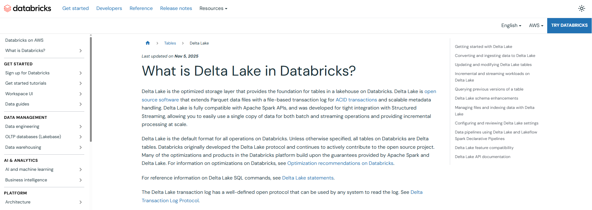Open the English language dropdown
Image resolution: width=592 pixels, height=210 pixels.
pos(511,26)
